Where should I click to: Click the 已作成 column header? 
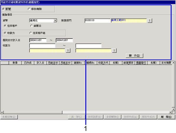28,63
